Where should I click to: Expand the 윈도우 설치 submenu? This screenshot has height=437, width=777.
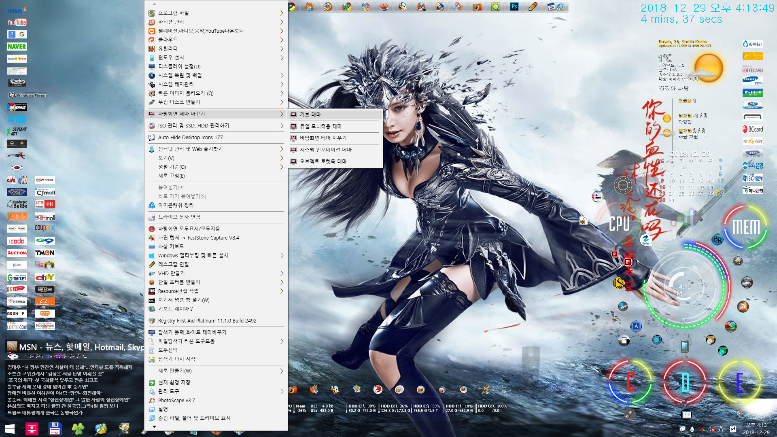(x=216, y=57)
